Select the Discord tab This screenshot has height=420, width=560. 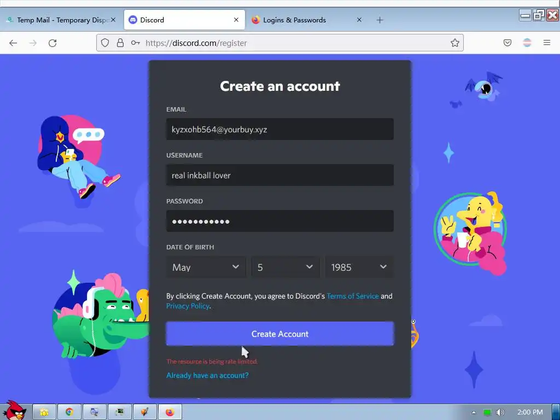(184, 20)
